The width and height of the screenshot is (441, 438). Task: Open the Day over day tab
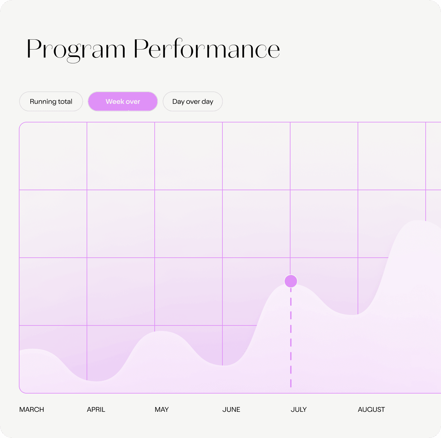tap(193, 102)
